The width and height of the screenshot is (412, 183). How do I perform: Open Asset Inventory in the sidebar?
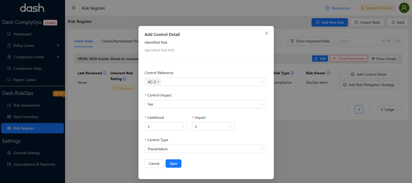pyautogui.click(x=26, y=117)
